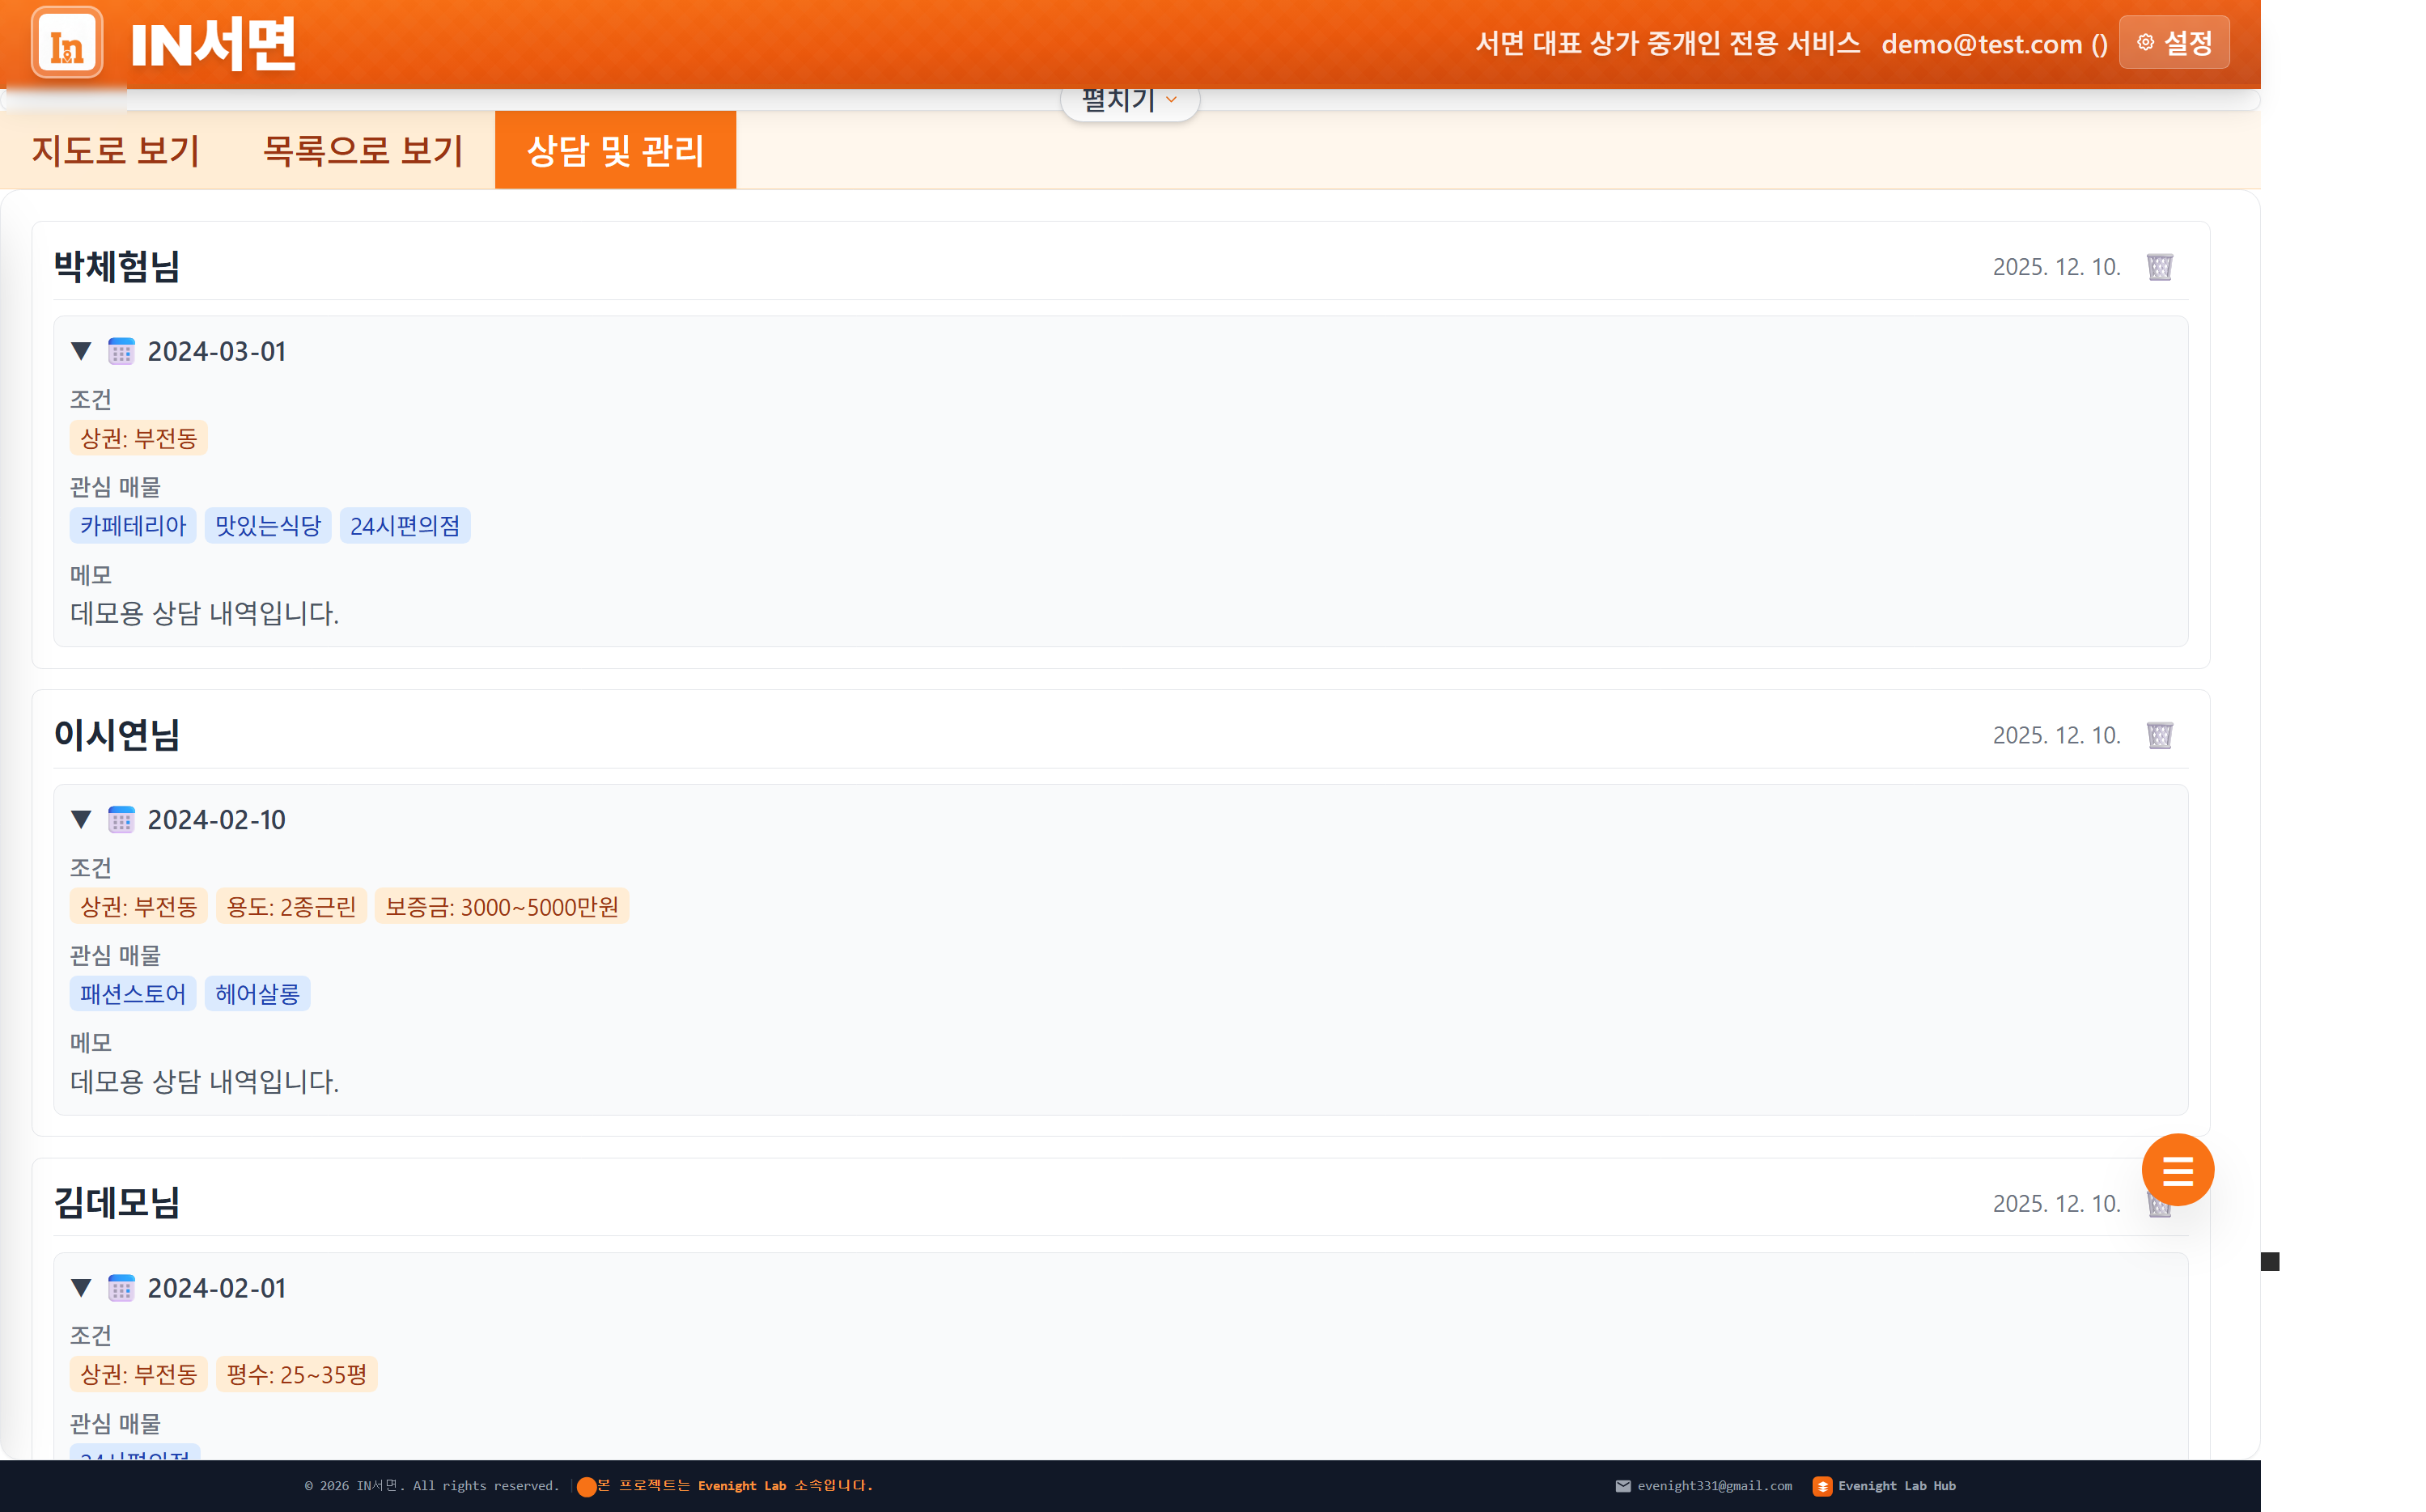Click the IN서면 logo icon
The height and width of the screenshot is (1512, 2426).
tap(67, 43)
